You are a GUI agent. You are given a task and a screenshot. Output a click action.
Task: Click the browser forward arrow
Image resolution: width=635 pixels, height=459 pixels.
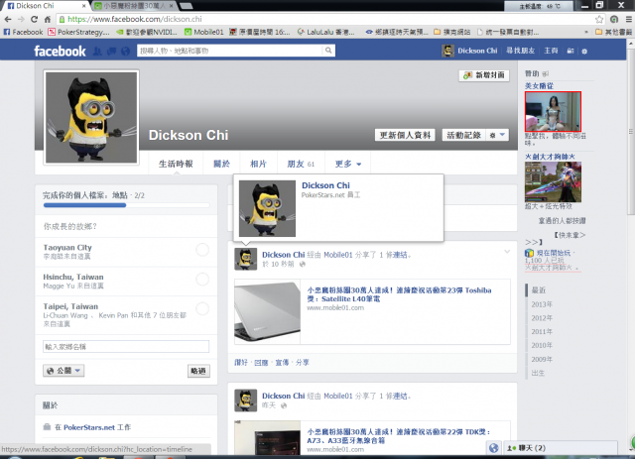pos(21,19)
